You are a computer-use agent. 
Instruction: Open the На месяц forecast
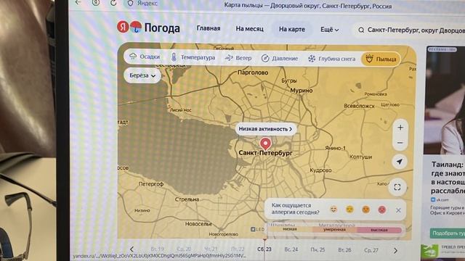coord(249,29)
